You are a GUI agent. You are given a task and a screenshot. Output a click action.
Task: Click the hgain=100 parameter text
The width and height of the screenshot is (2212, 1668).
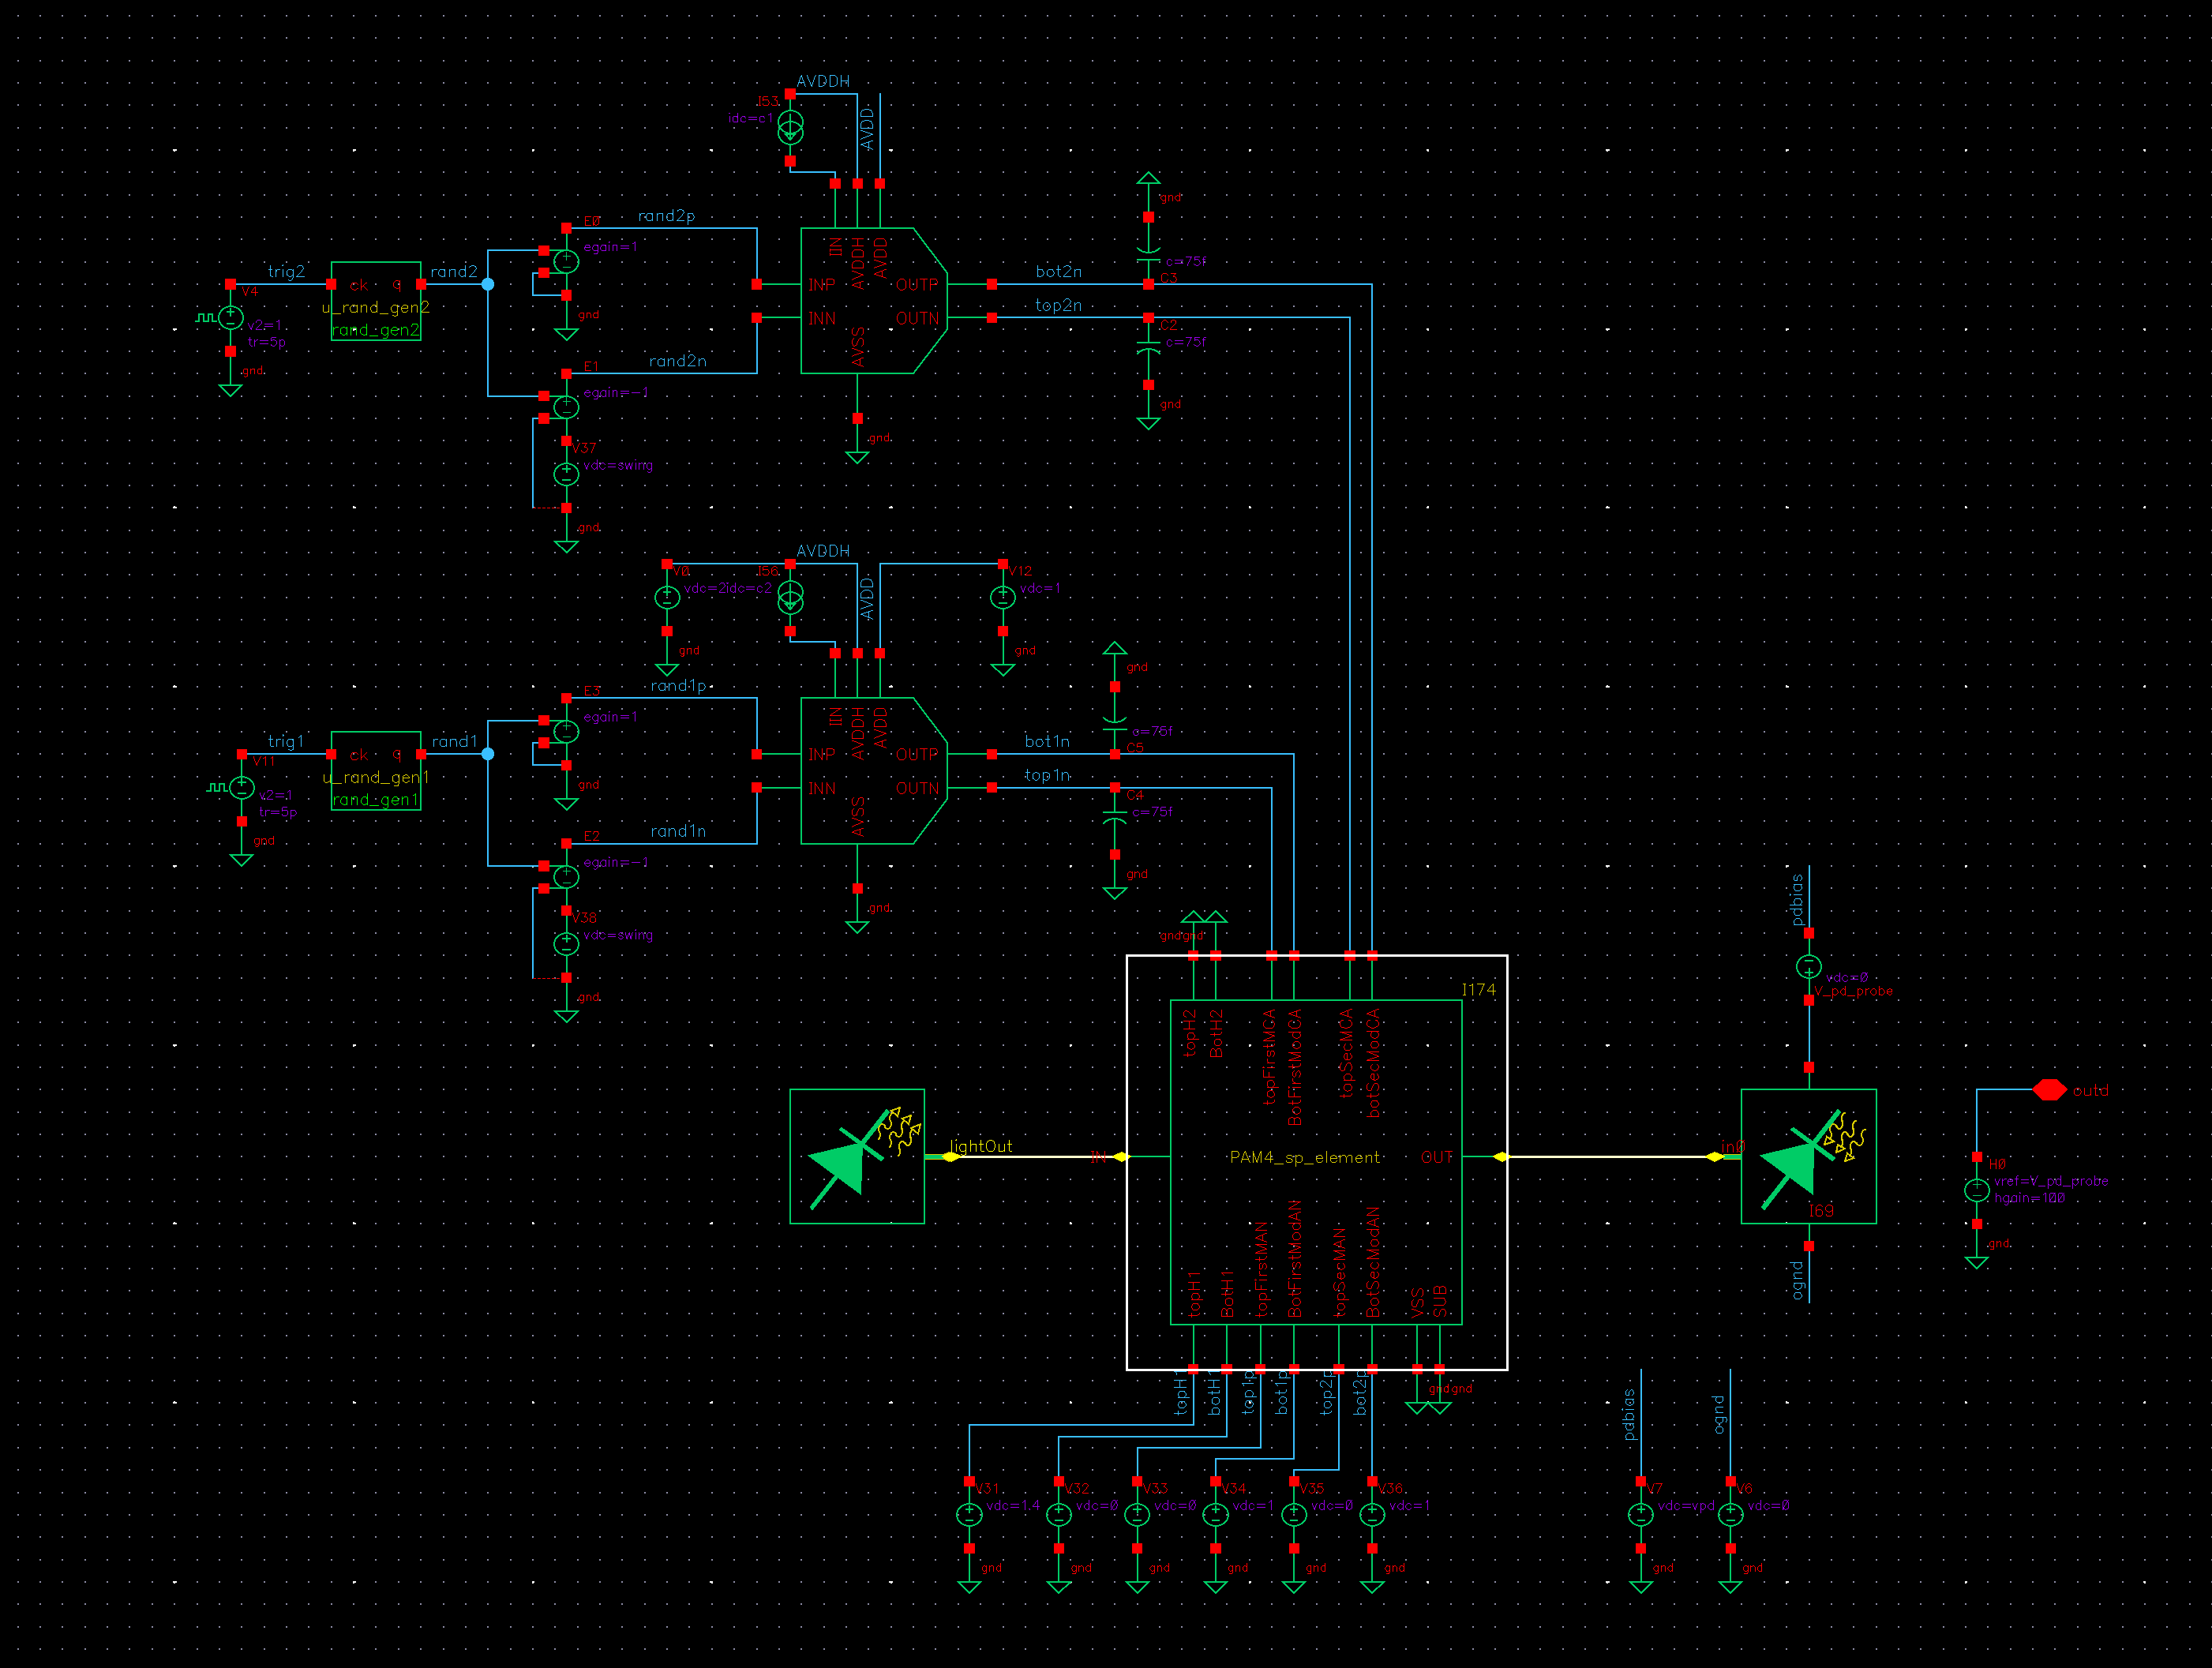point(2029,1198)
